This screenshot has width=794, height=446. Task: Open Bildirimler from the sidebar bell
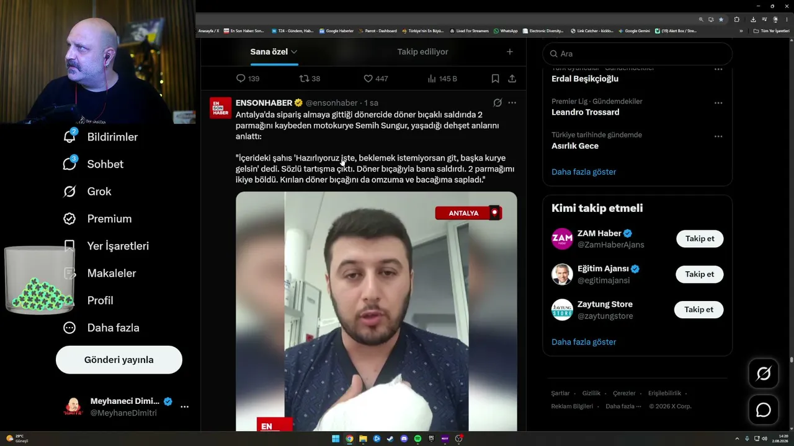(70, 137)
